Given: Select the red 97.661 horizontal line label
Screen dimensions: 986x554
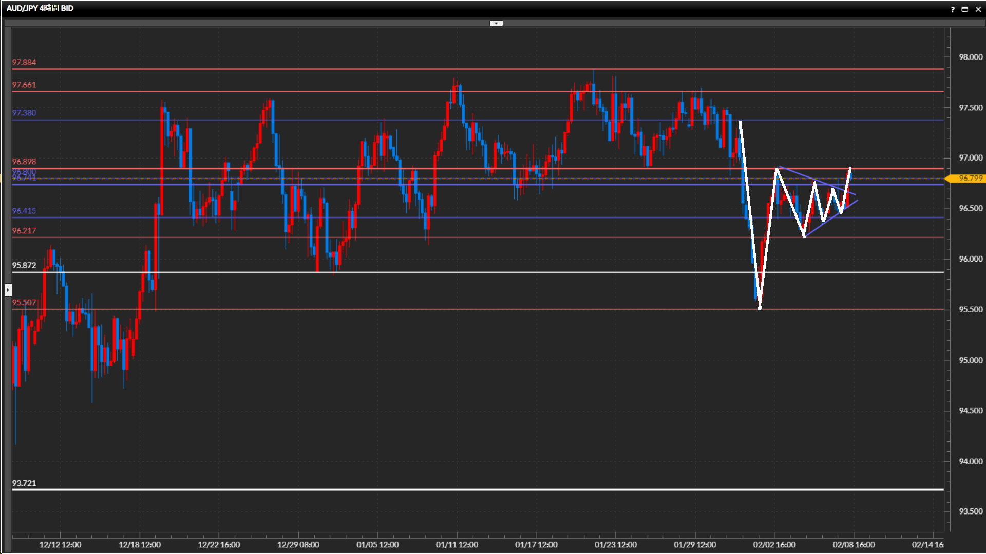Looking at the screenshot, I should 24,85.
